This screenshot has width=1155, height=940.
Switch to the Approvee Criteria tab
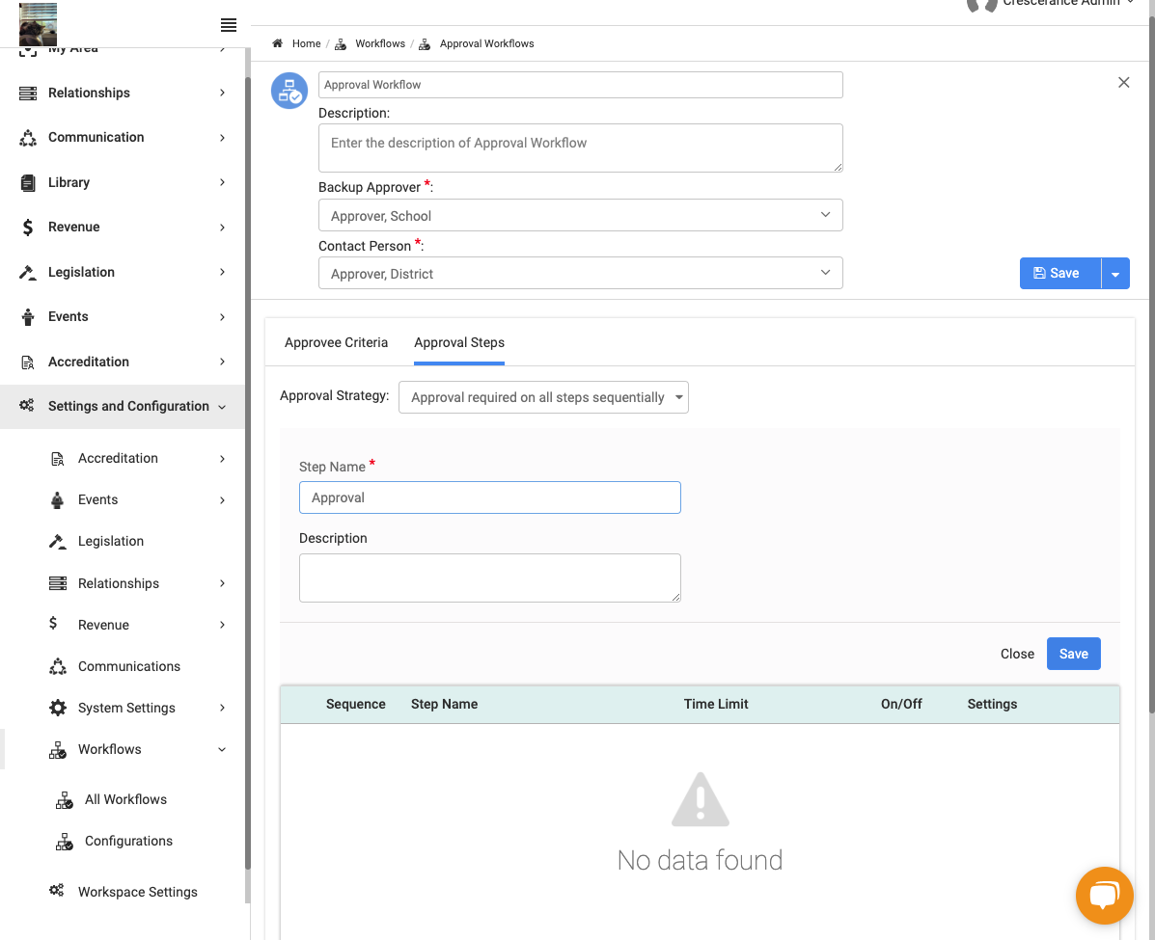[336, 343]
